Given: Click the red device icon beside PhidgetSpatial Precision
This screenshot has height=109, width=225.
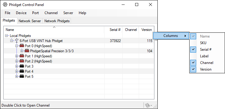Looking at the screenshot, I should click(x=27, y=51).
